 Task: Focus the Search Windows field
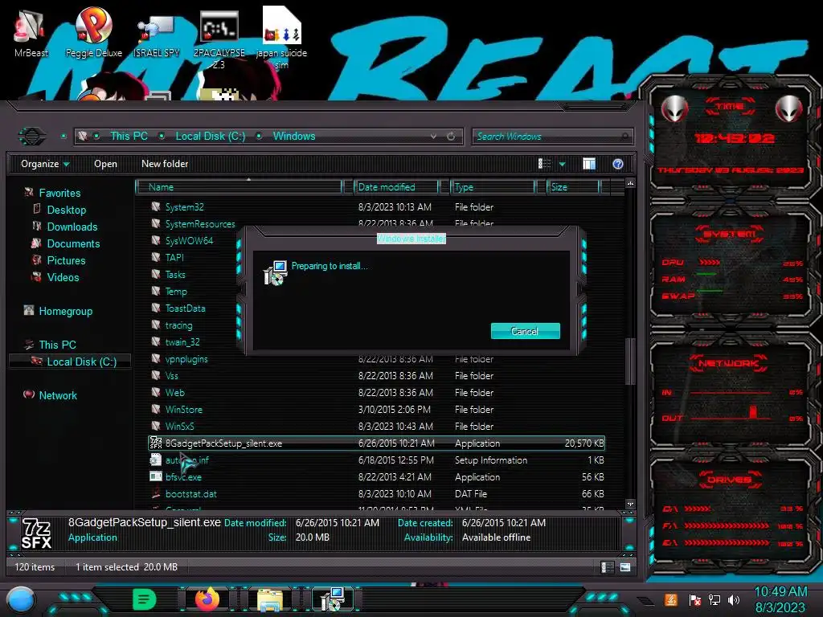point(552,137)
